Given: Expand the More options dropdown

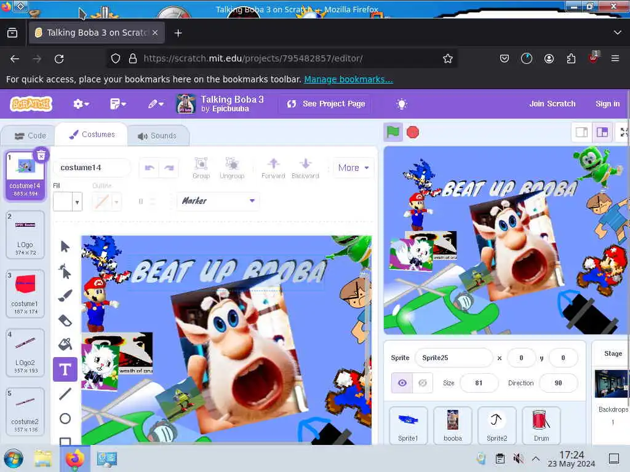Looking at the screenshot, I should 353,168.
